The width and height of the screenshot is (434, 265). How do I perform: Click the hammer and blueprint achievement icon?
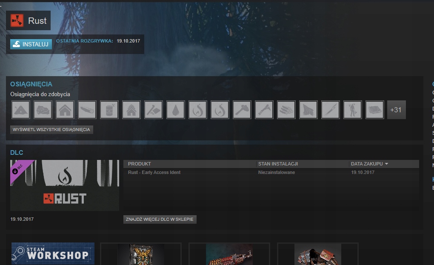(154, 110)
